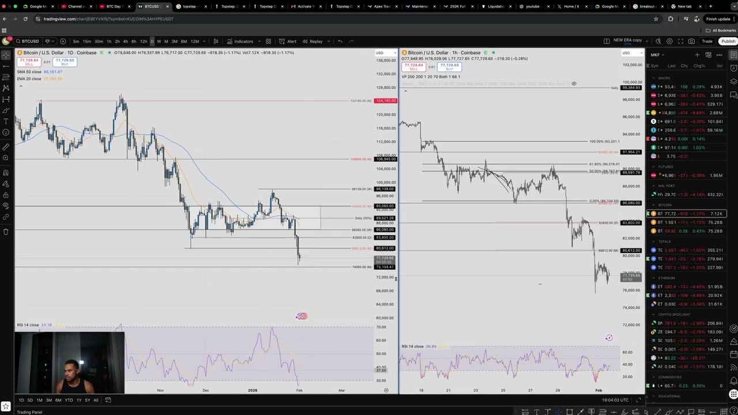
Task: Click Finish update in Chrome
Action: tap(718, 18)
